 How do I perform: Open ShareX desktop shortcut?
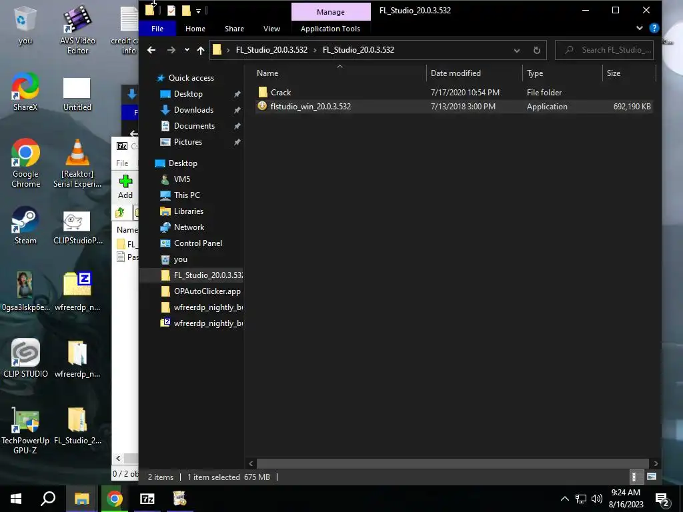[x=25, y=92]
